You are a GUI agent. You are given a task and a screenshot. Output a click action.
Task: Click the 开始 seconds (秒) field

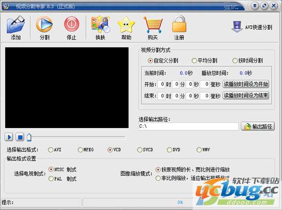[189, 84]
